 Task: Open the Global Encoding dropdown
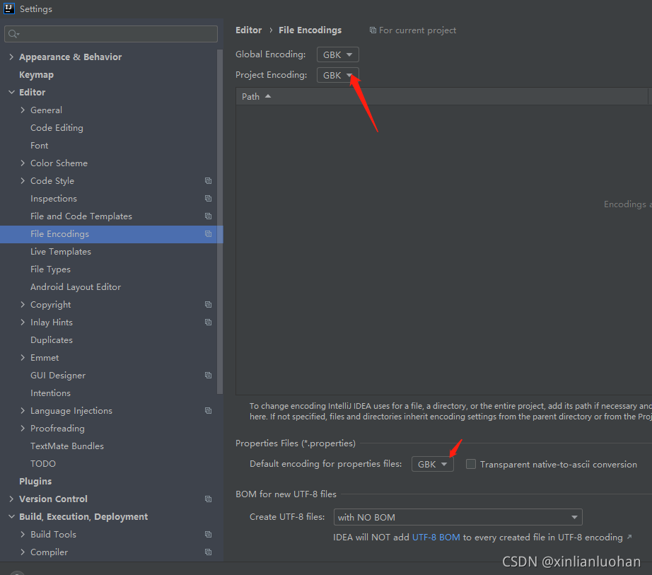[337, 54]
